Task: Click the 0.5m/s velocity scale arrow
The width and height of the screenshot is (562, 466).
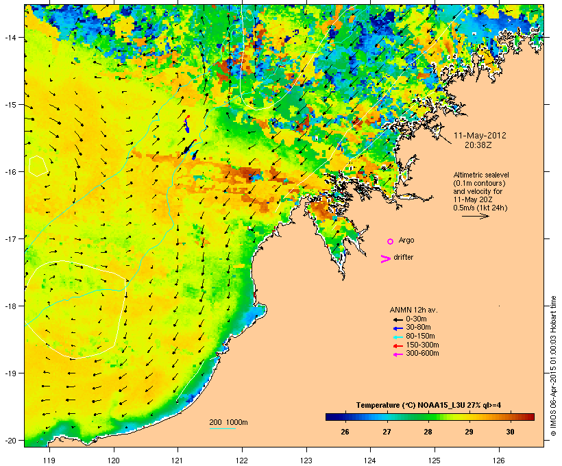Action: pos(475,216)
